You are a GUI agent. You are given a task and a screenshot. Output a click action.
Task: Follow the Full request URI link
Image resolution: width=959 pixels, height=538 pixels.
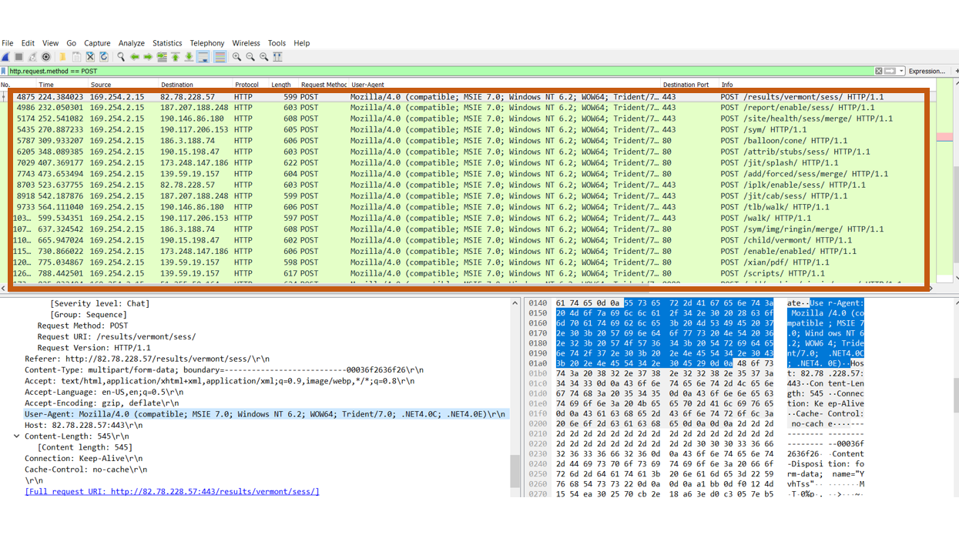pos(172,492)
